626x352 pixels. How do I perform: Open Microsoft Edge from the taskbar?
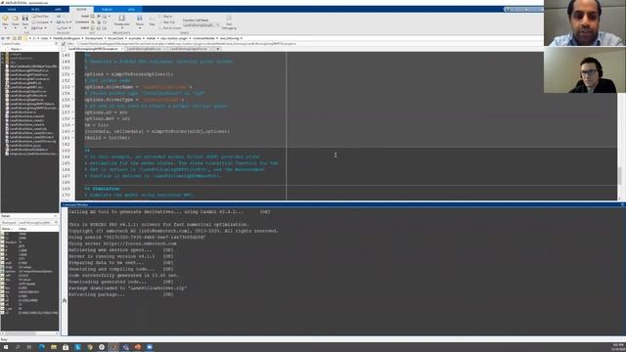tap(41, 347)
